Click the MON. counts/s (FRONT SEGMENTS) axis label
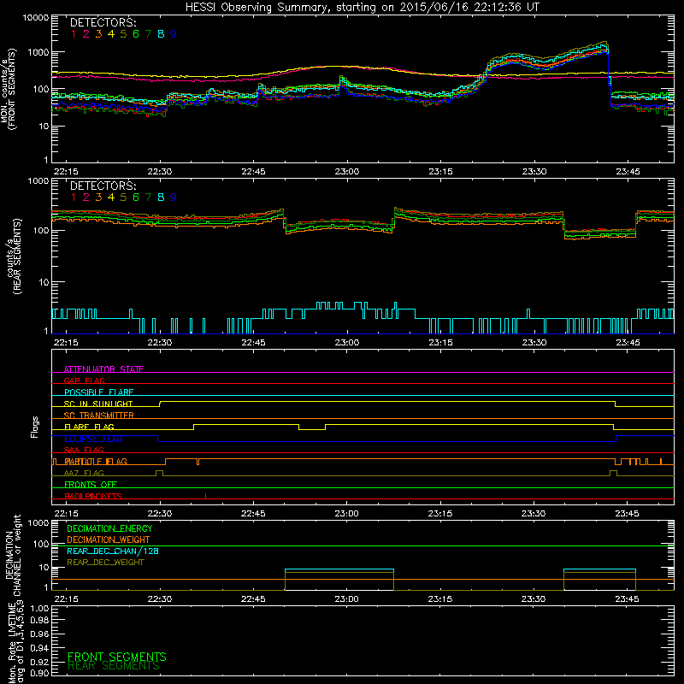The height and width of the screenshot is (684, 684). click(x=8, y=89)
